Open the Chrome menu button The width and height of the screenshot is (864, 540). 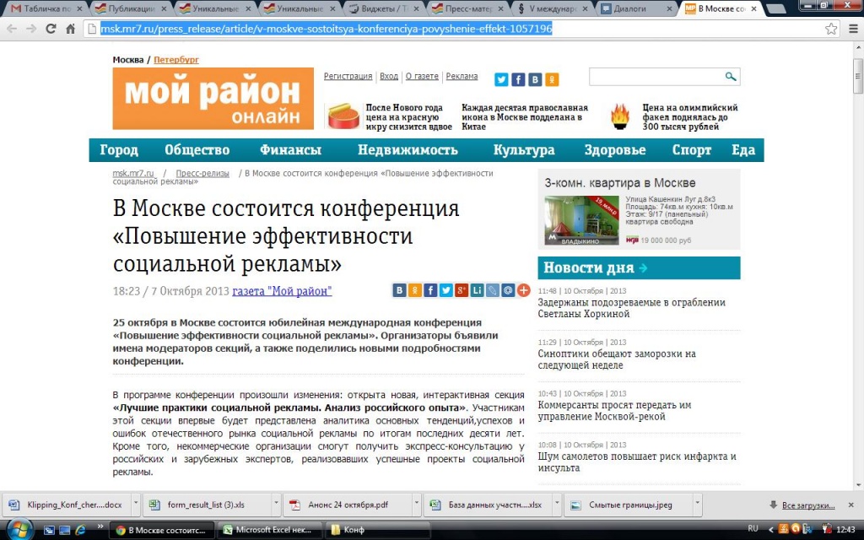click(853, 29)
